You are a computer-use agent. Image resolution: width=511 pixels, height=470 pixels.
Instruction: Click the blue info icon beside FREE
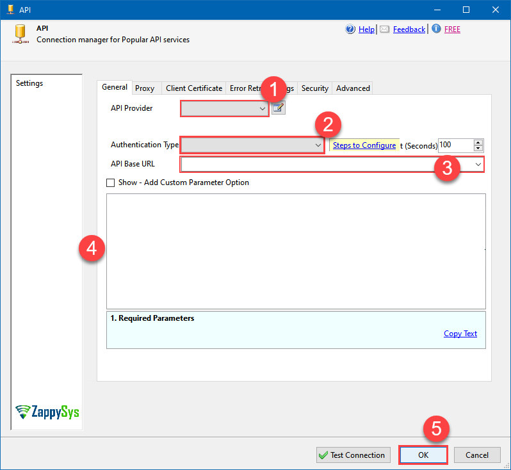click(436, 29)
